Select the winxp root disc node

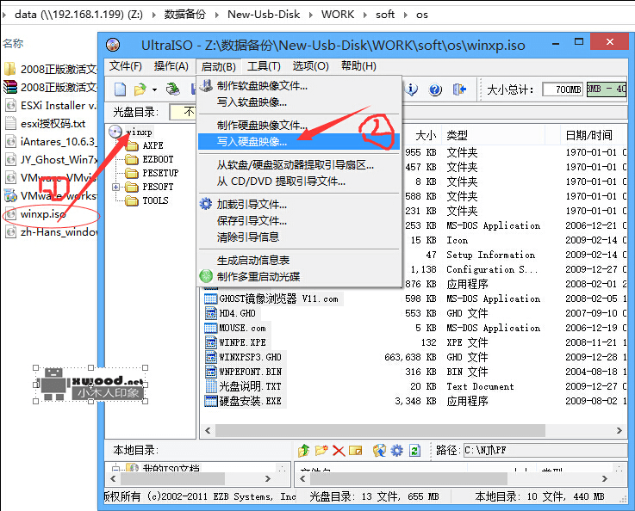(x=138, y=132)
